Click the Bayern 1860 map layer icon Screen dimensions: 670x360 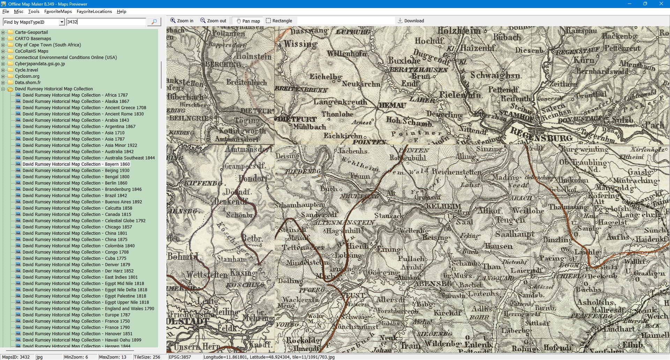pos(18,164)
